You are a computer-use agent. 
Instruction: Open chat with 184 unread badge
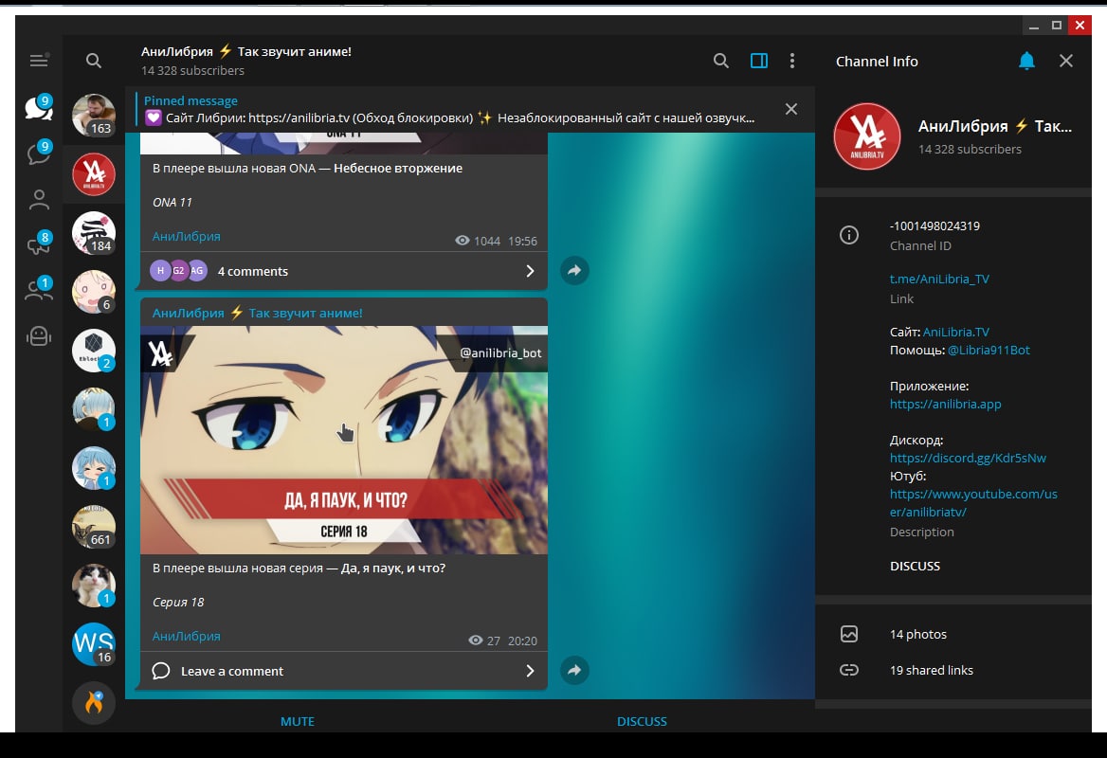[x=93, y=233]
